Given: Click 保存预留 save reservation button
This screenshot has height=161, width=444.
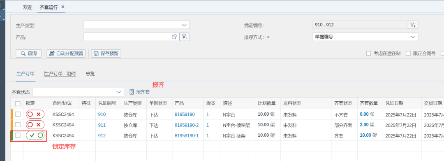Looking at the screenshot, I should tap(106, 54).
